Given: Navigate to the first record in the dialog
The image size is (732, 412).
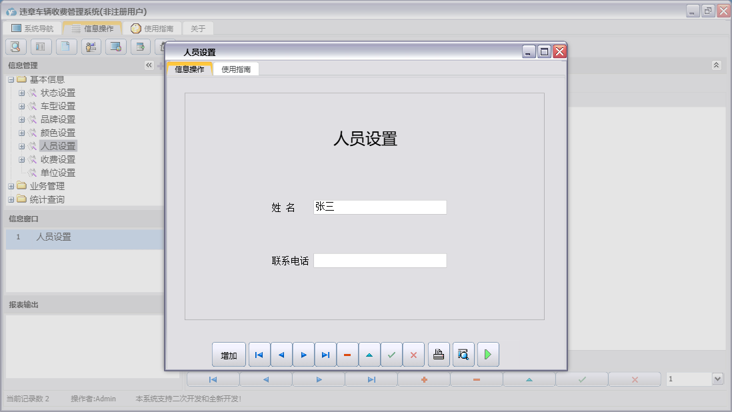Looking at the screenshot, I should click(x=259, y=354).
